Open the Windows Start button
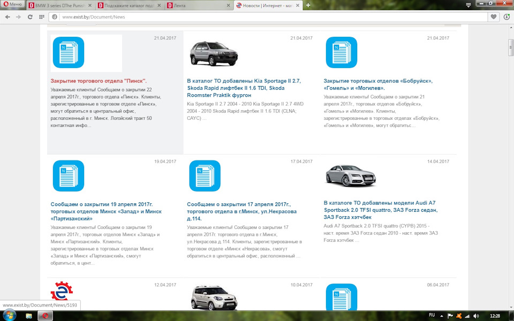This screenshot has height=321, width=514. tap(10, 315)
